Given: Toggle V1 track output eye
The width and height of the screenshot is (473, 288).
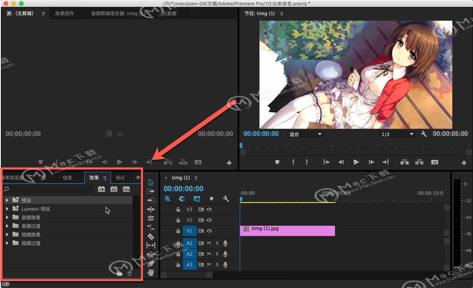Looking at the screenshot, I should click(x=209, y=231).
